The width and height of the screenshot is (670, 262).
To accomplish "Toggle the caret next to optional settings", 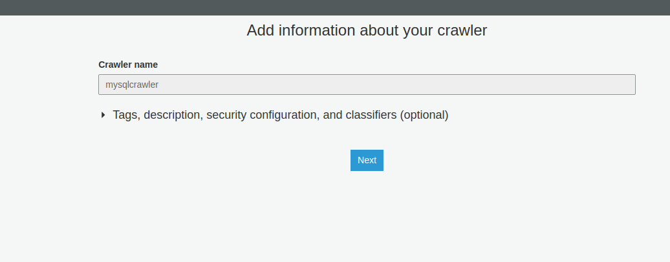I will (103, 115).
